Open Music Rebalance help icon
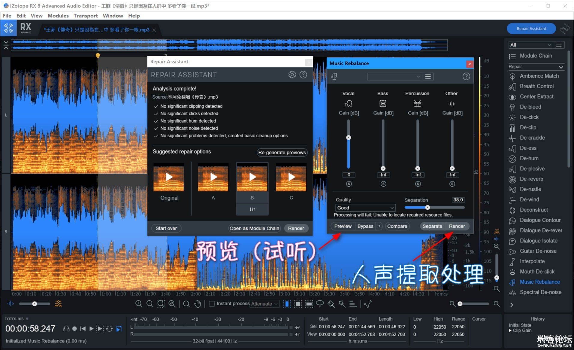Viewport: 574px width, 350px height. tap(466, 76)
